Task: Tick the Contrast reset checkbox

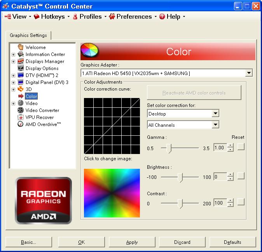Action: pos(241,202)
